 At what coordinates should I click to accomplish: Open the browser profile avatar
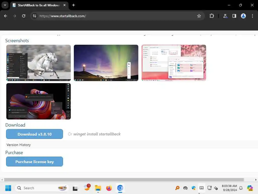coord(243,16)
